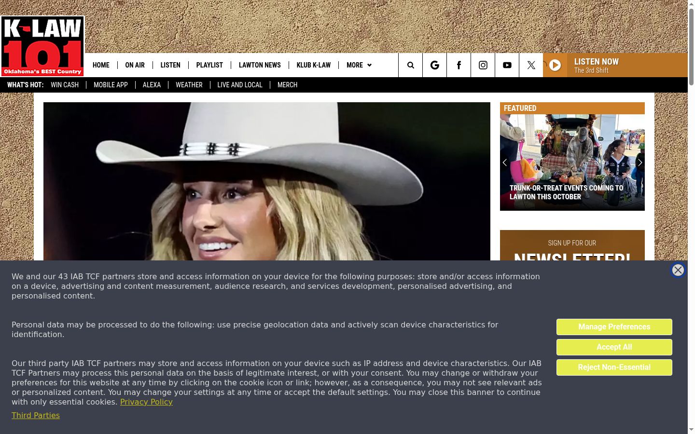
Task: Click the cowboy hat article photo
Action: click(x=267, y=181)
